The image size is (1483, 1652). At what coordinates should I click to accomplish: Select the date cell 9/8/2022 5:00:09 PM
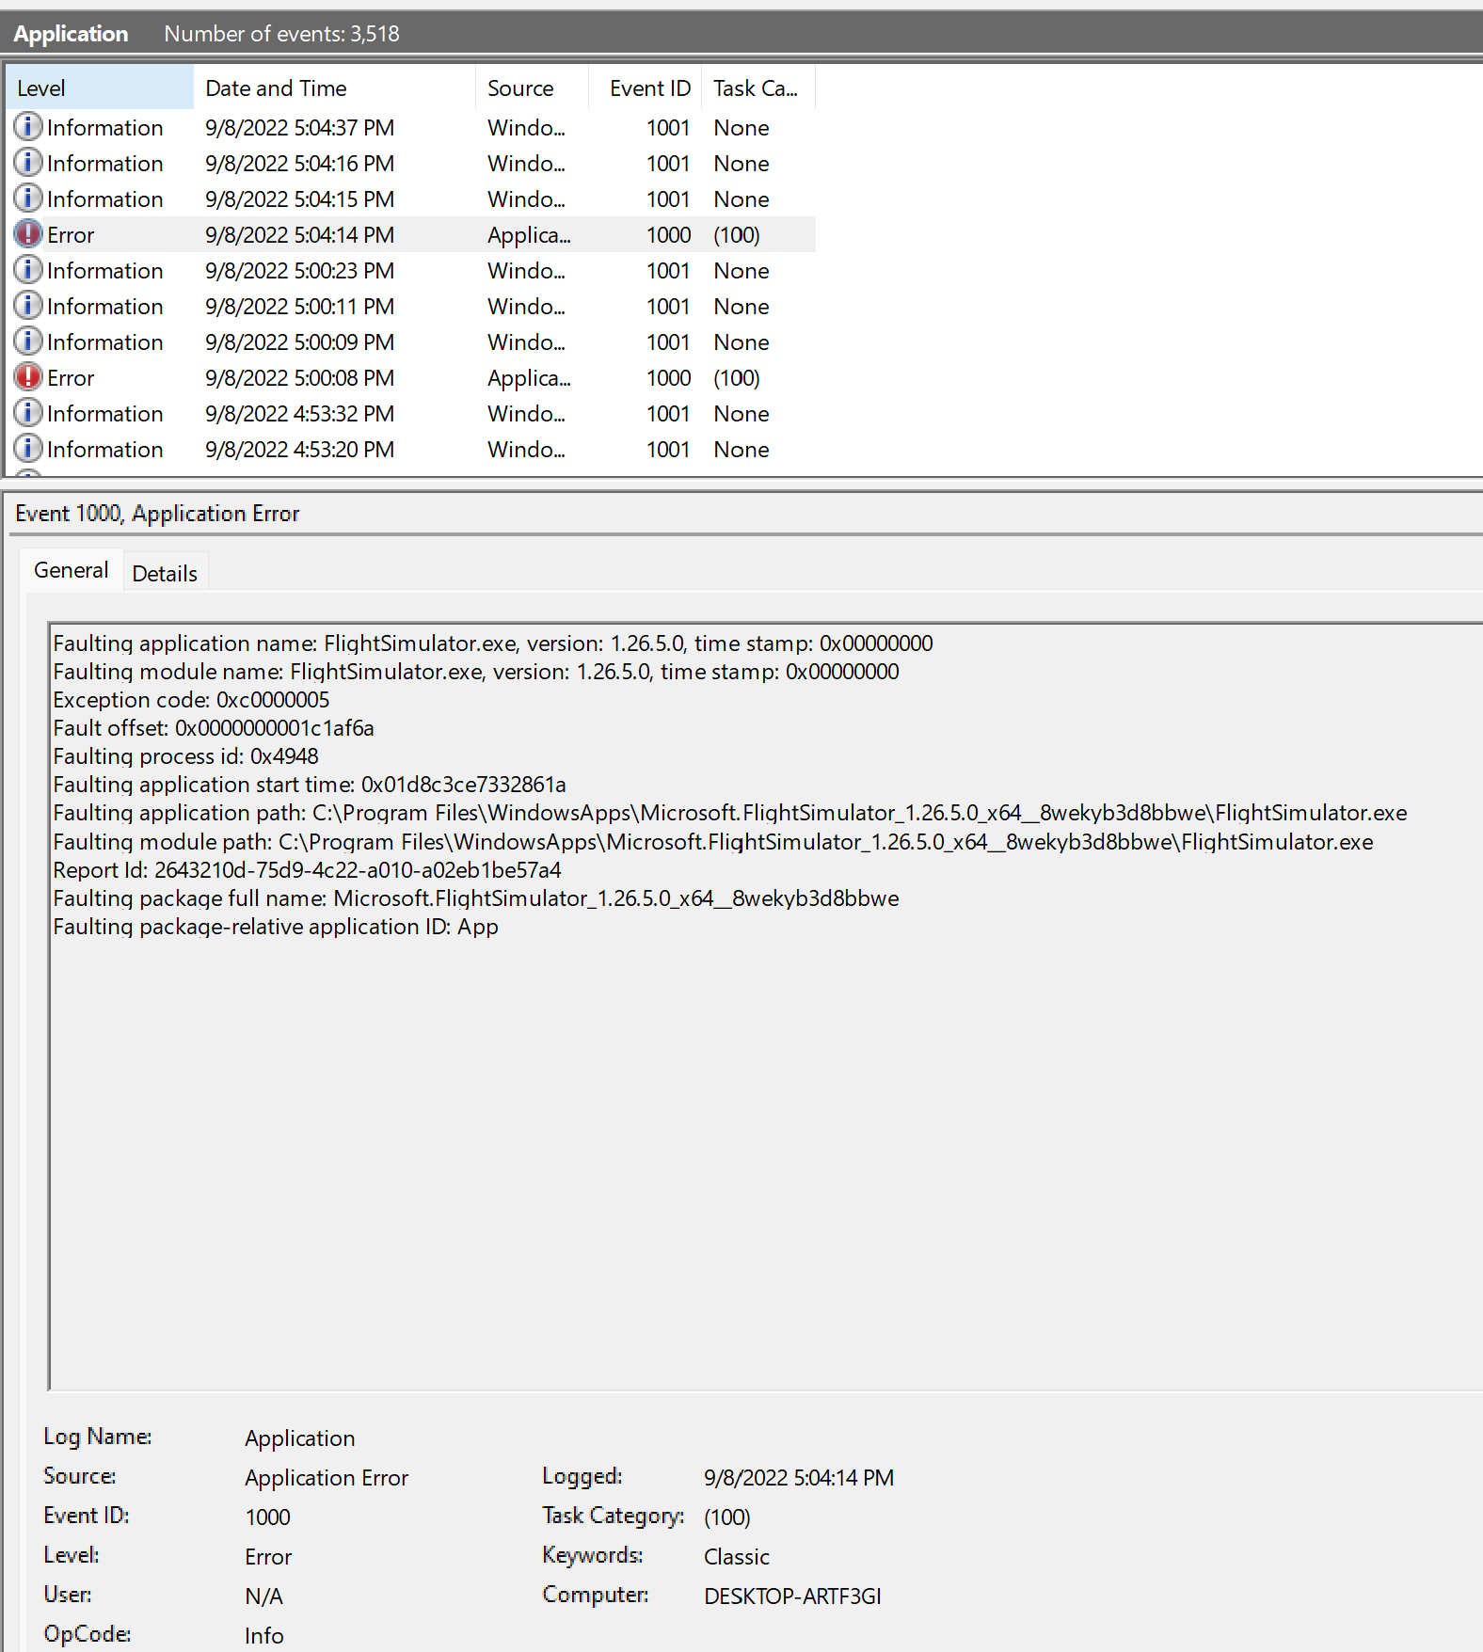299,342
